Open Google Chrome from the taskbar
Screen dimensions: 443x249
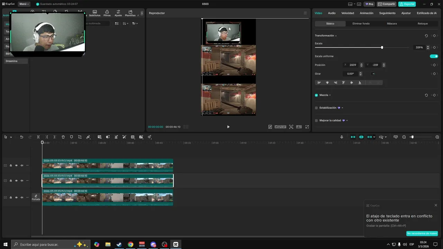coord(130,245)
